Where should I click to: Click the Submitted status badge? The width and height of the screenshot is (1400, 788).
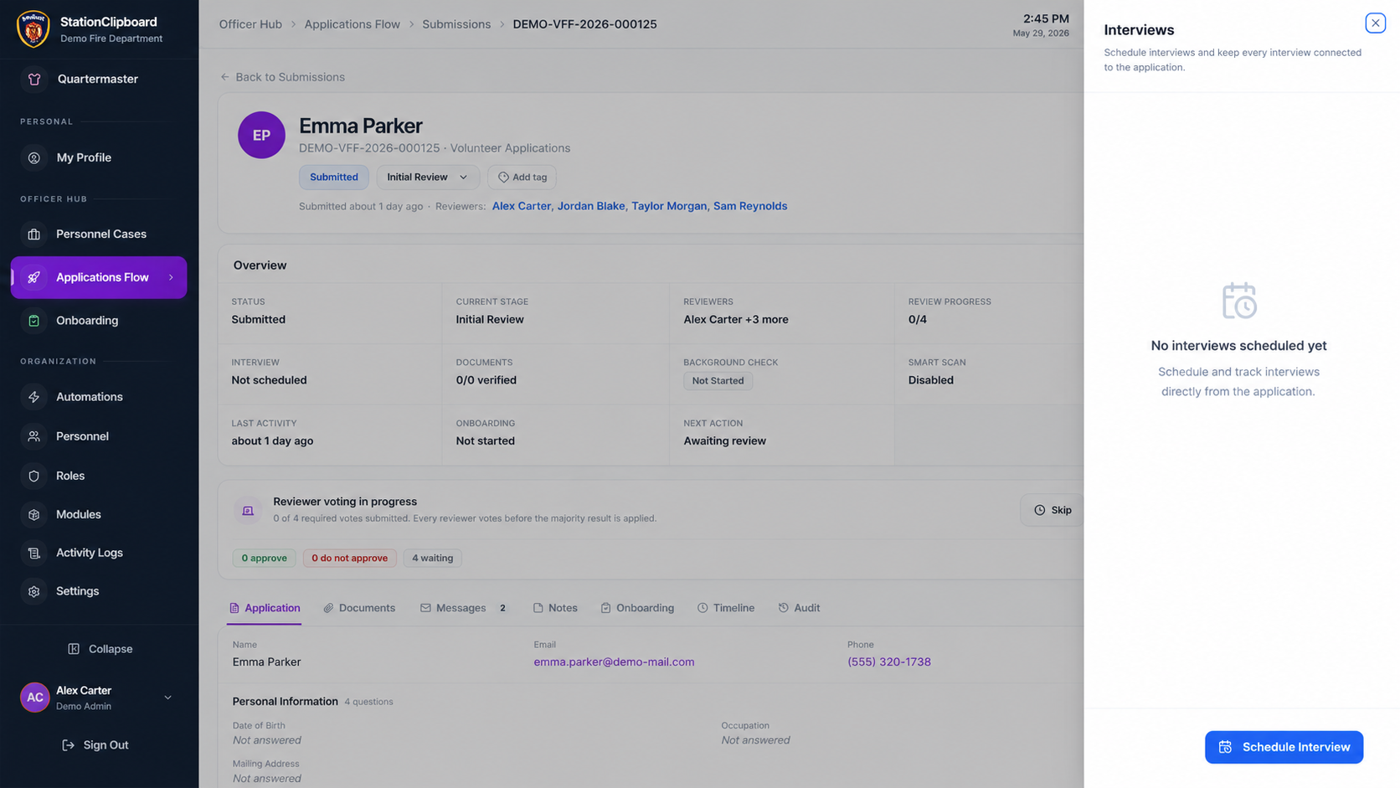tap(334, 178)
